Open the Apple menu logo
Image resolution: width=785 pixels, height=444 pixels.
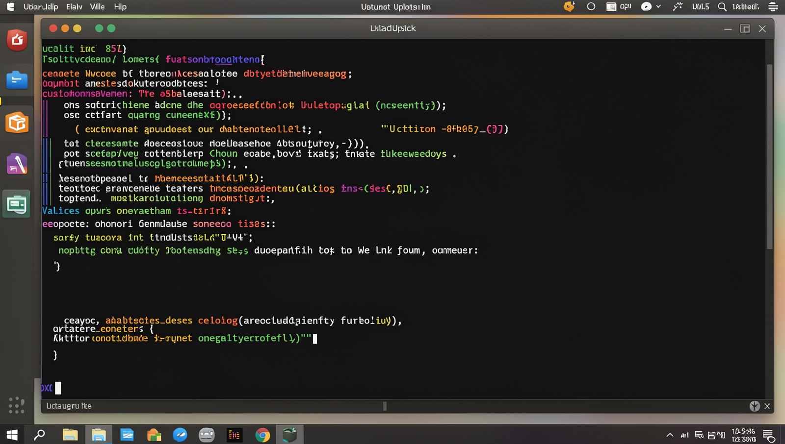[x=10, y=7]
